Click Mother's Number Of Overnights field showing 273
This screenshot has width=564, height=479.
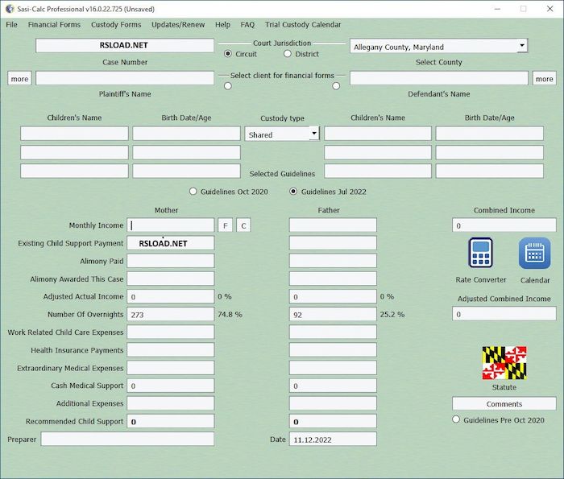(171, 314)
